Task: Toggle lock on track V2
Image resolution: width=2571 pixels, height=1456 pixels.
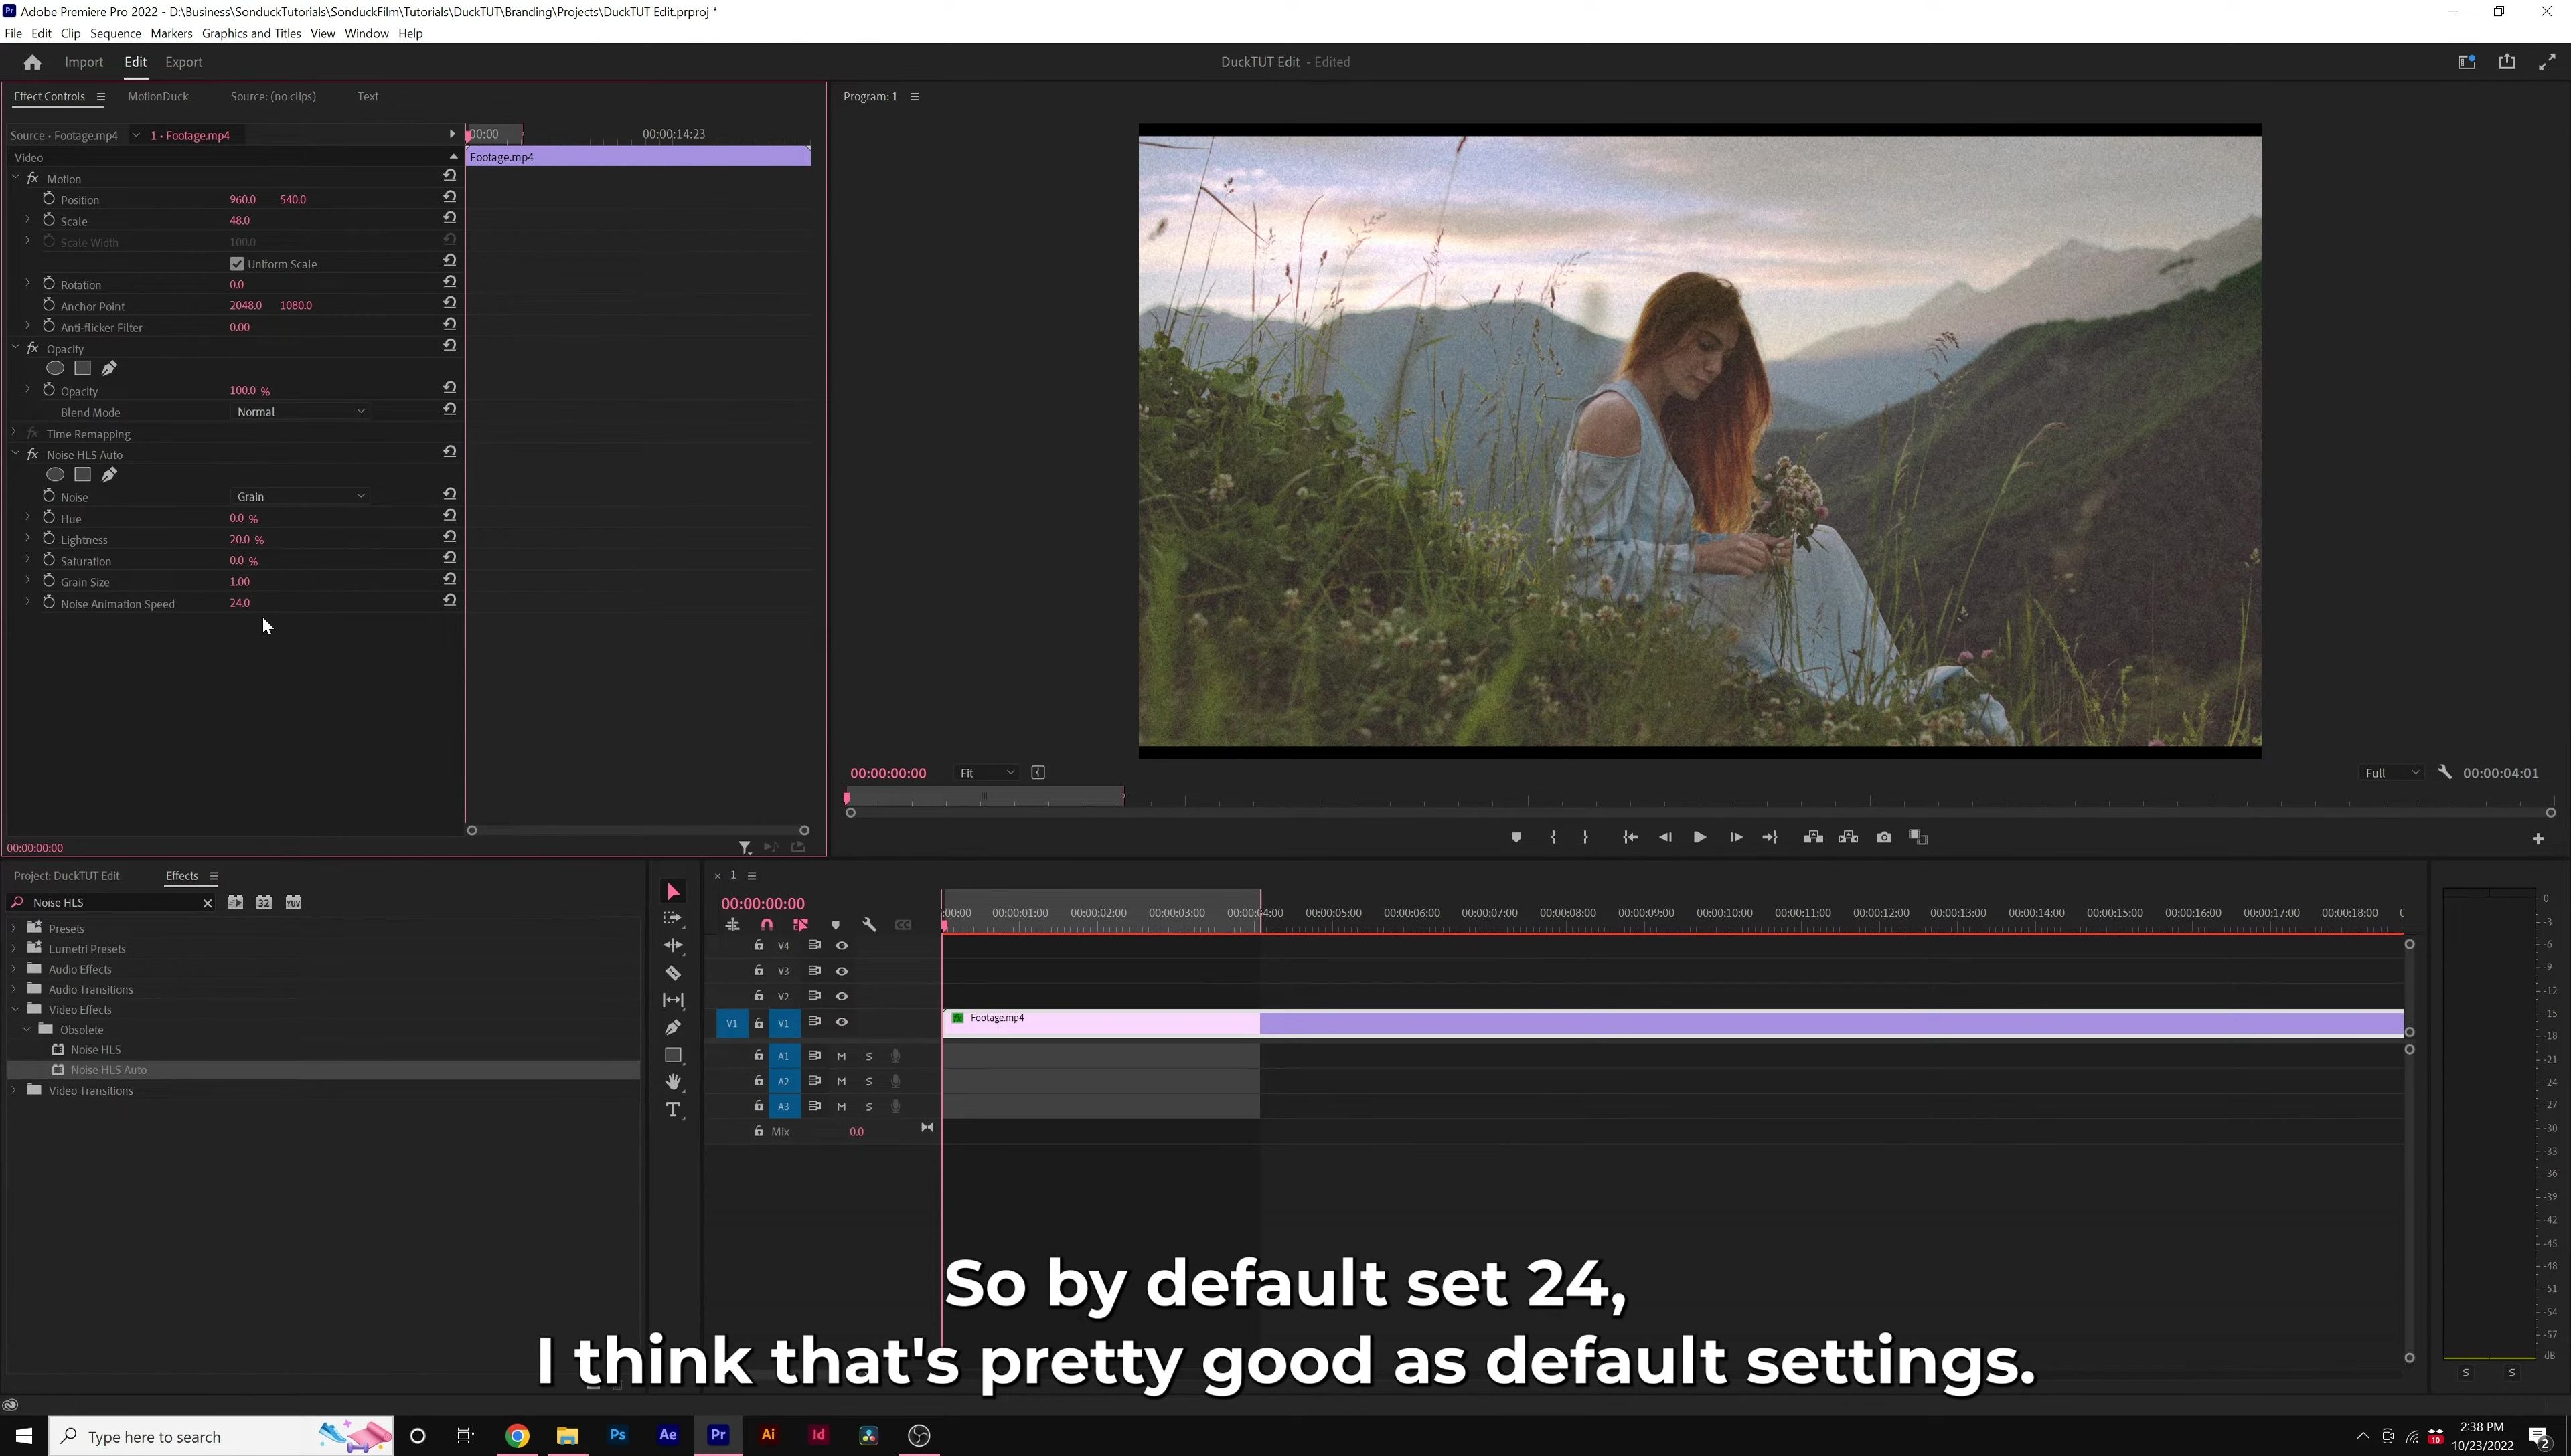Action: pyautogui.click(x=759, y=996)
